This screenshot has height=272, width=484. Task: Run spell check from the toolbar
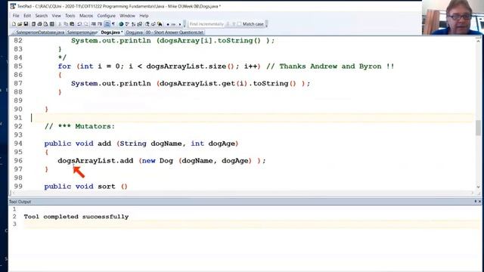127,24
